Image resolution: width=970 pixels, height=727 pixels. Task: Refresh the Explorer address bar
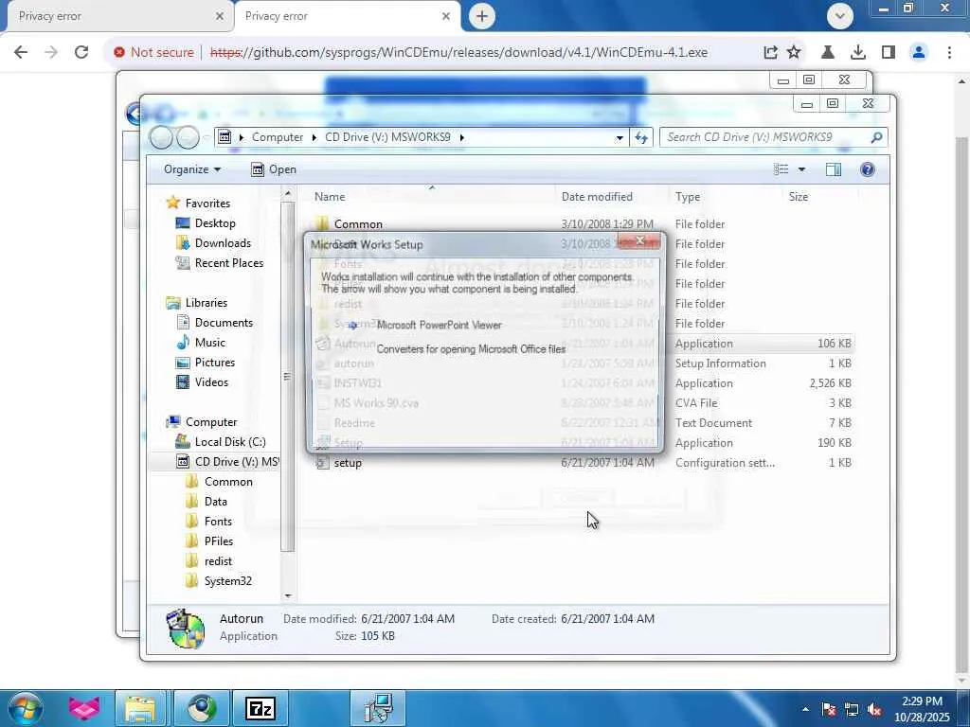pos(641,137)
